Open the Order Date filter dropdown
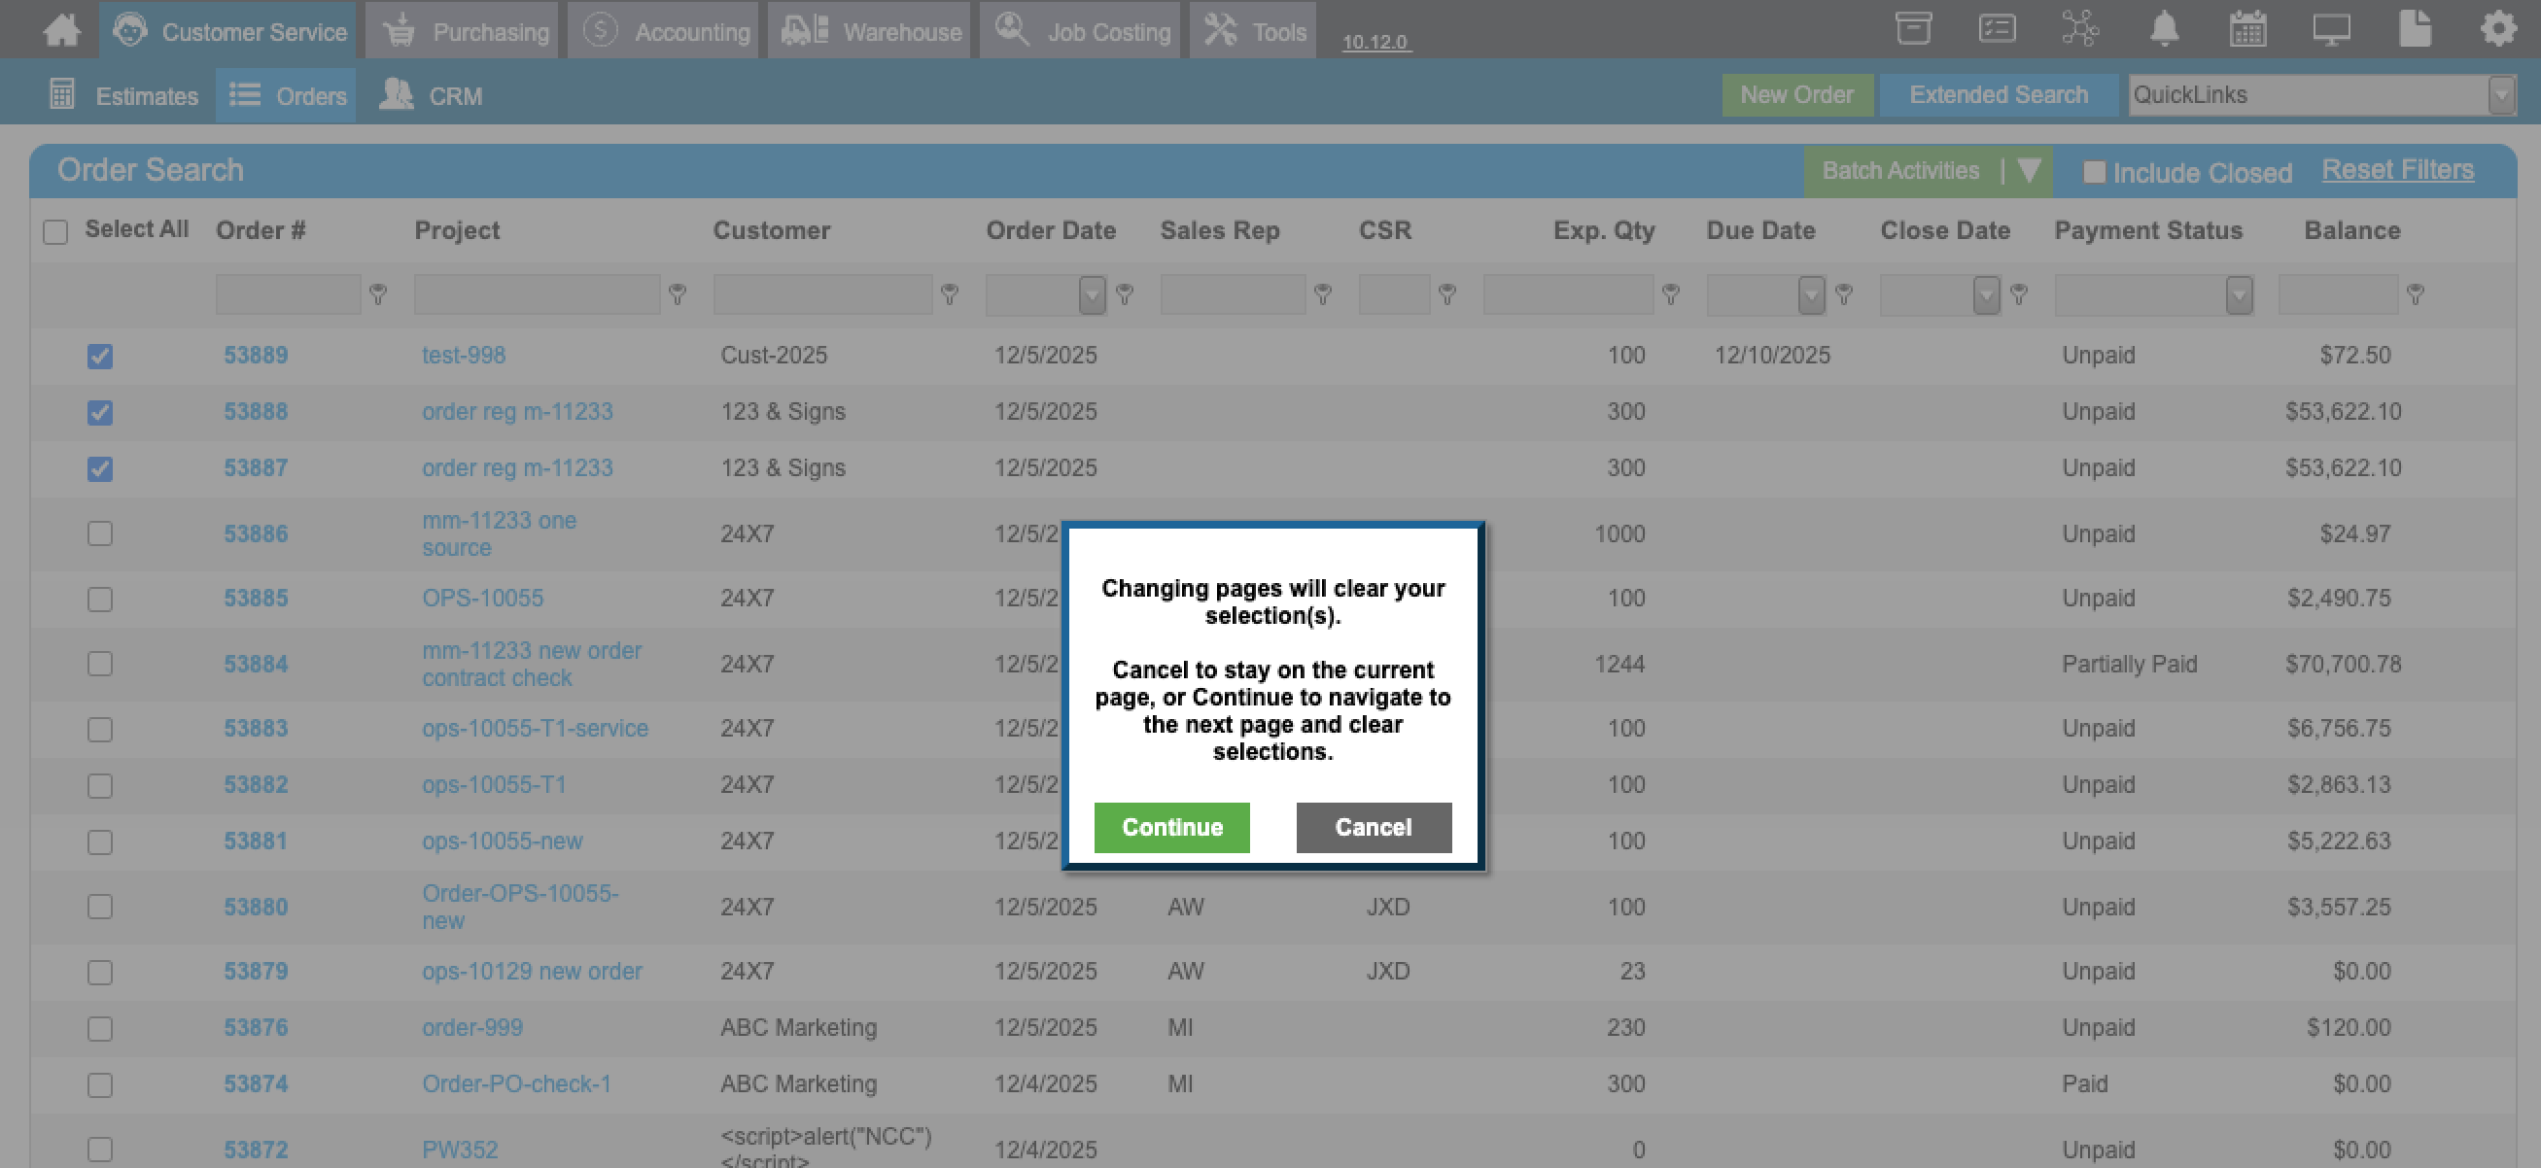This screenshot has width=2541, height=1168. [1091, 293]
